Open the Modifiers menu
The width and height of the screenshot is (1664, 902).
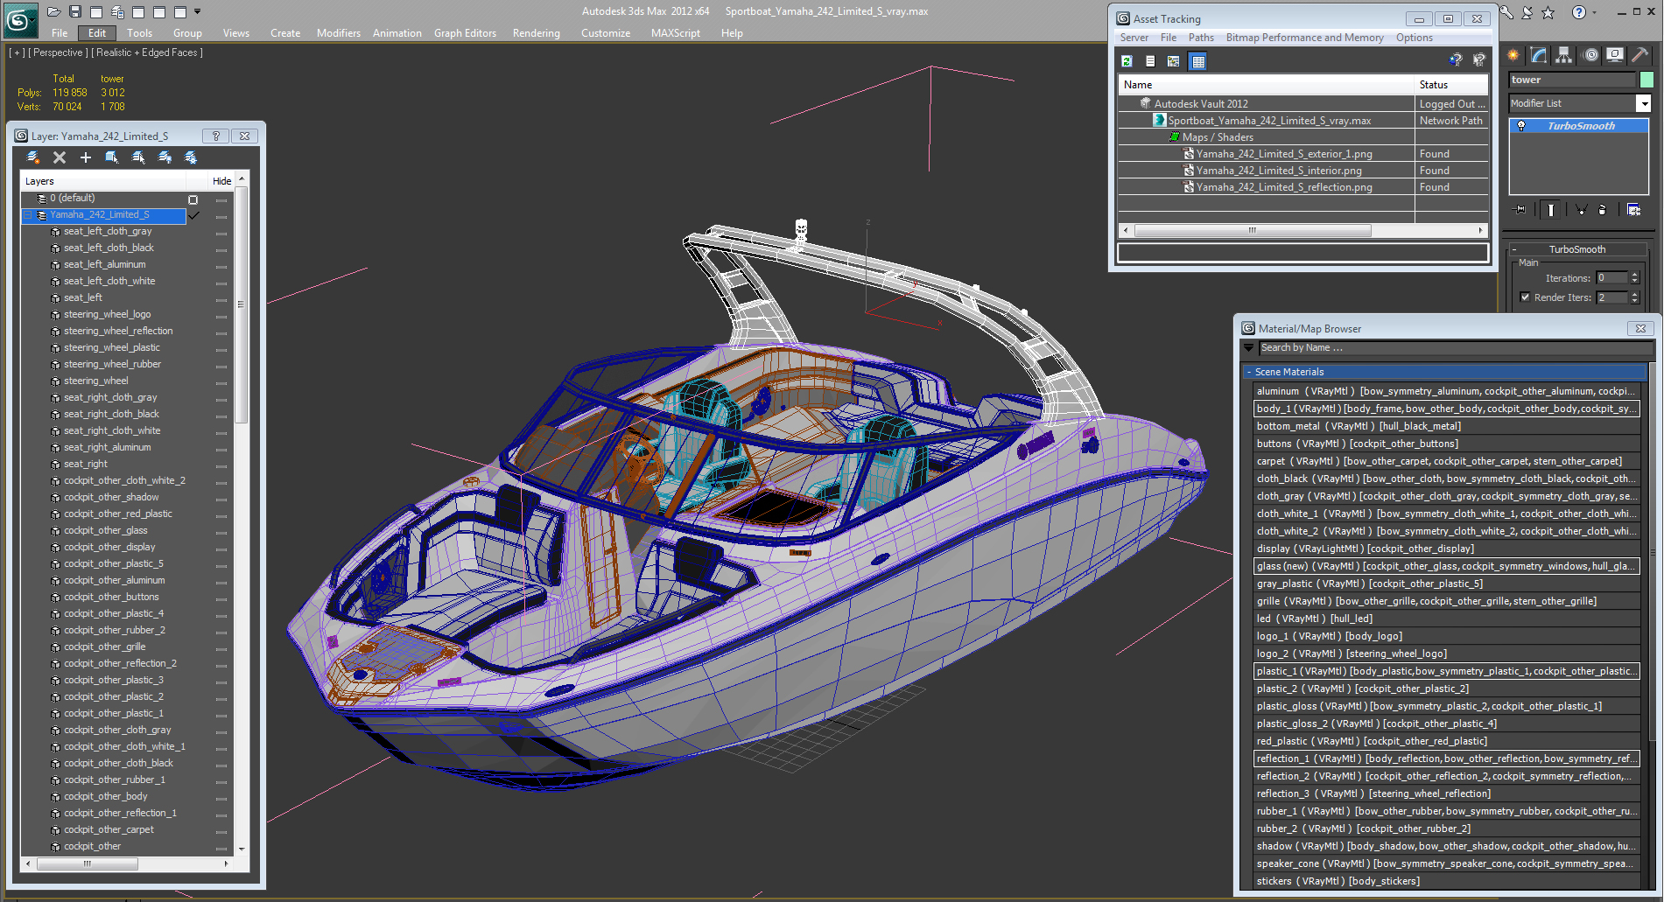(339, 33)
